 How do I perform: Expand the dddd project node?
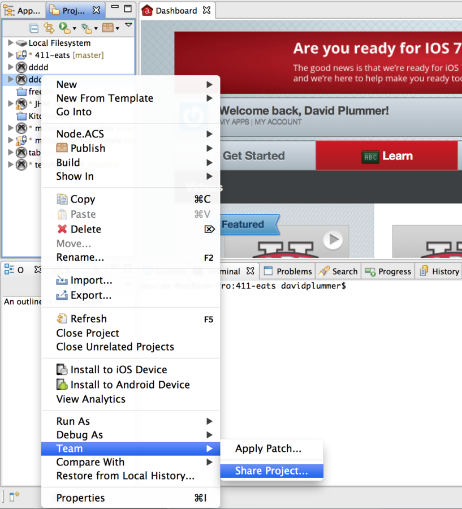tap(10, 67)
